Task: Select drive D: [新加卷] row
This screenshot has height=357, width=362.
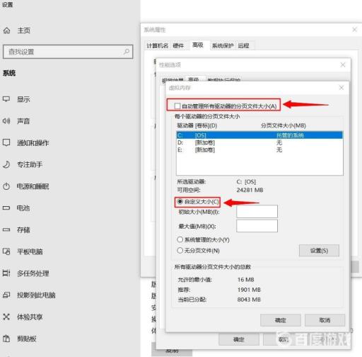Action: pos(259,142)
